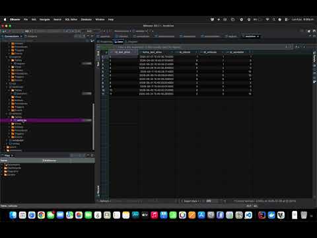Screen dimensions: 317x238
Task: Maximize the Files panel
Action: 92,155
